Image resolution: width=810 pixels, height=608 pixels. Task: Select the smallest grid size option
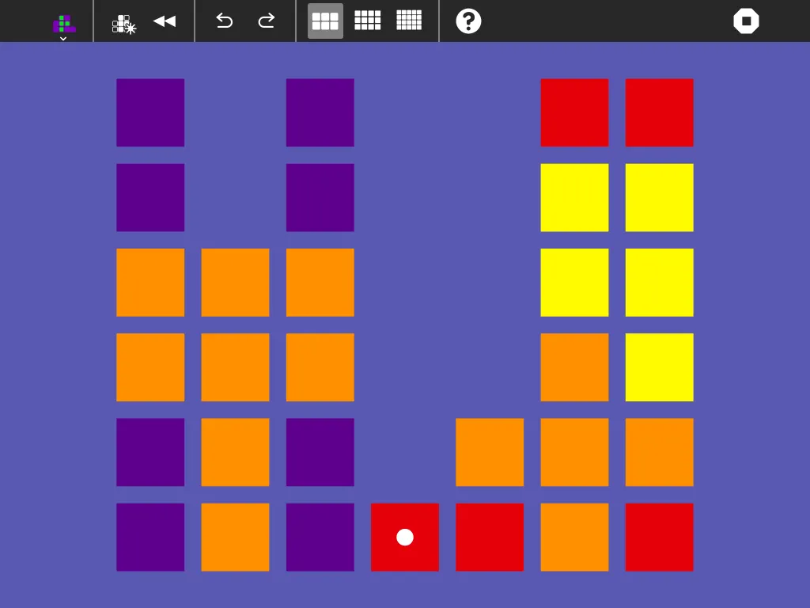[x=325, y=21]
